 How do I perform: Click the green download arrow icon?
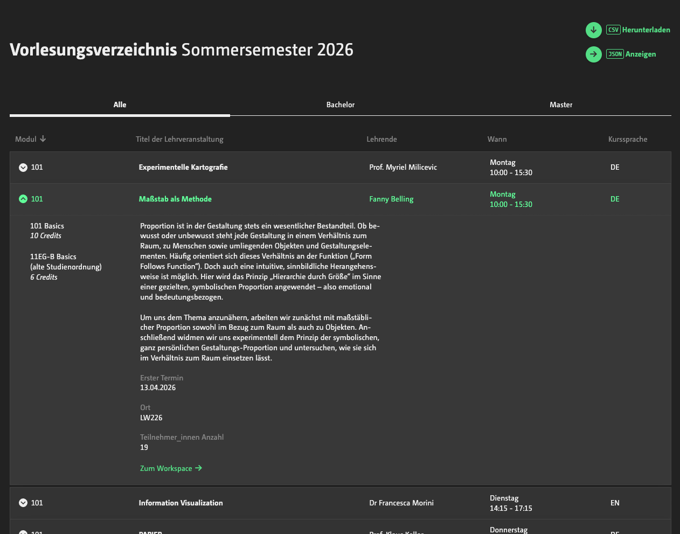[x=593, y=30]
